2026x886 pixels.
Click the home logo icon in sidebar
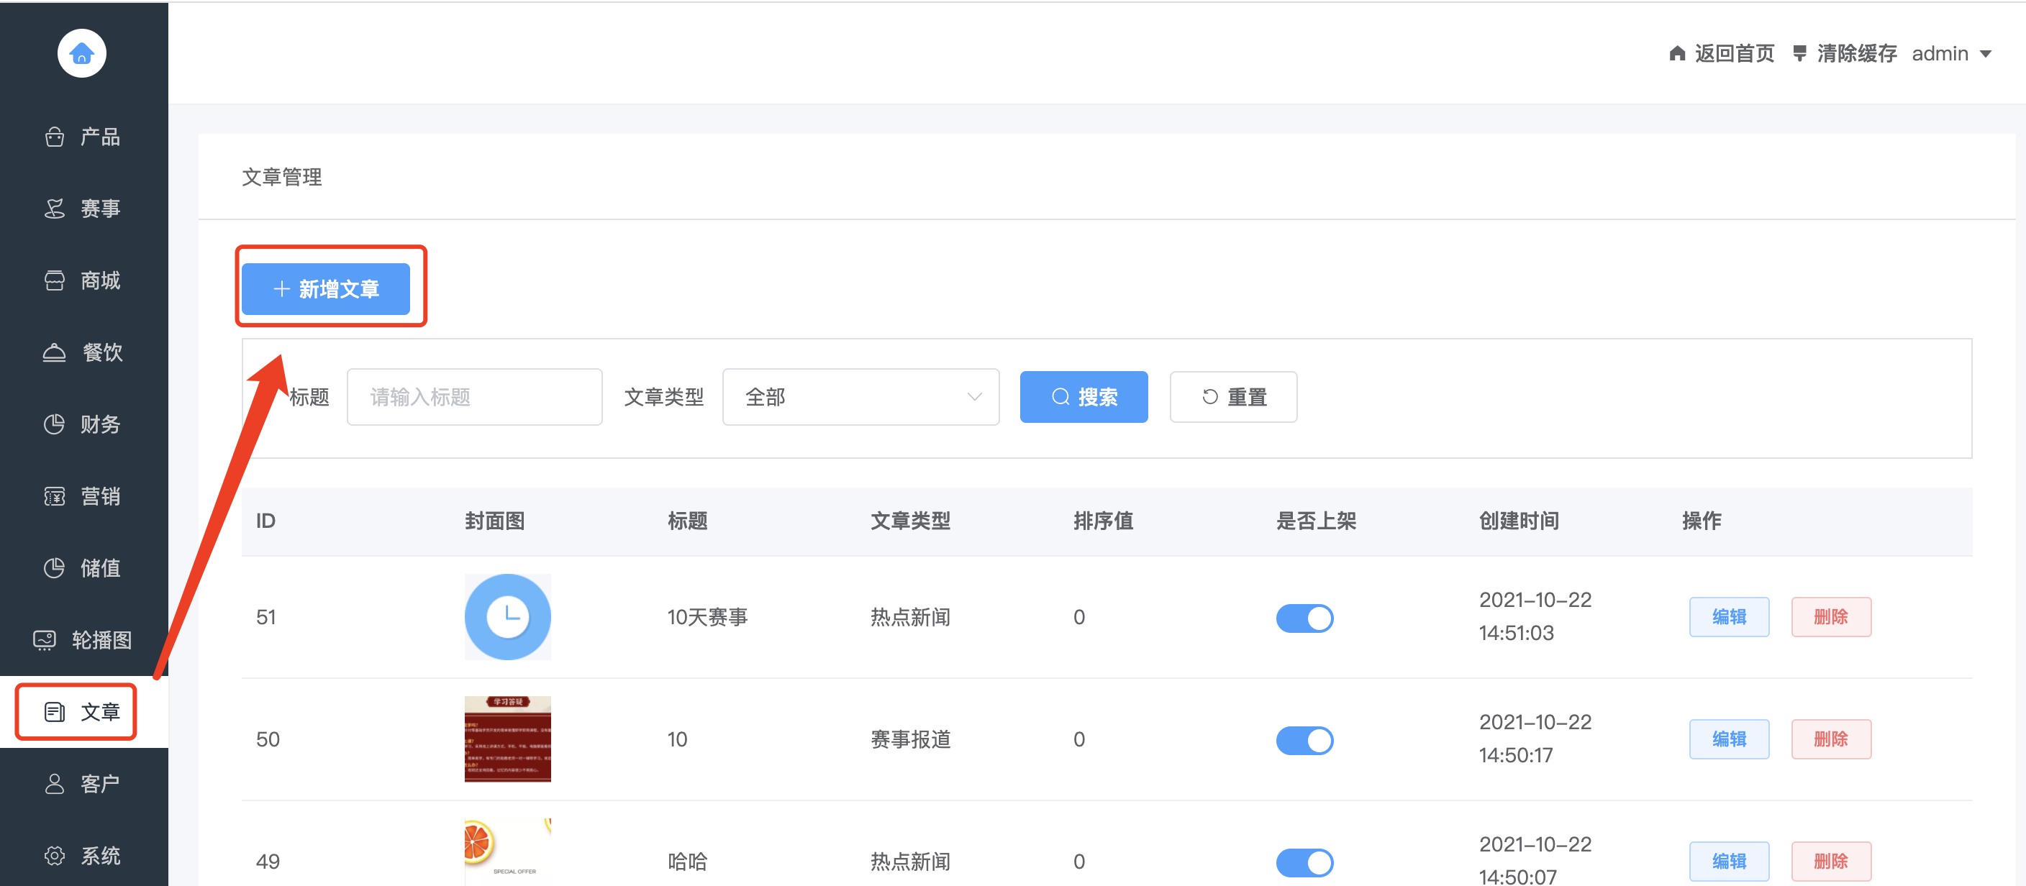(82, 53)
